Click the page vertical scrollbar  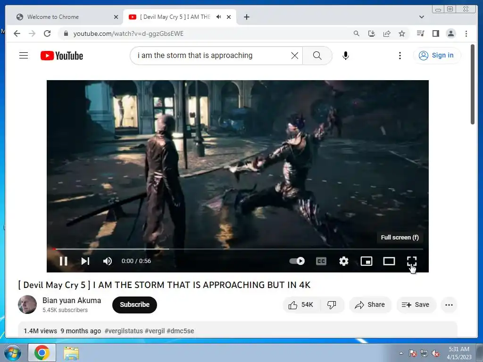[473, 84]
